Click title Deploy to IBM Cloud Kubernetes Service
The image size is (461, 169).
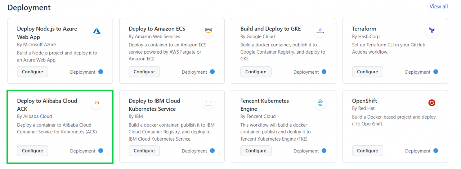pos(154,105)
